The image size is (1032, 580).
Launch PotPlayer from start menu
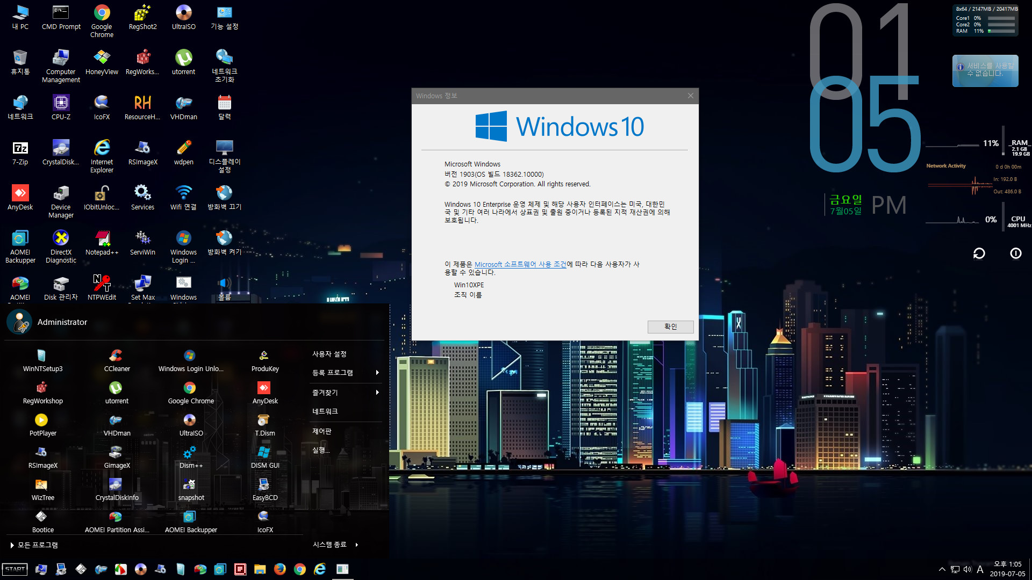pos(42,425)
